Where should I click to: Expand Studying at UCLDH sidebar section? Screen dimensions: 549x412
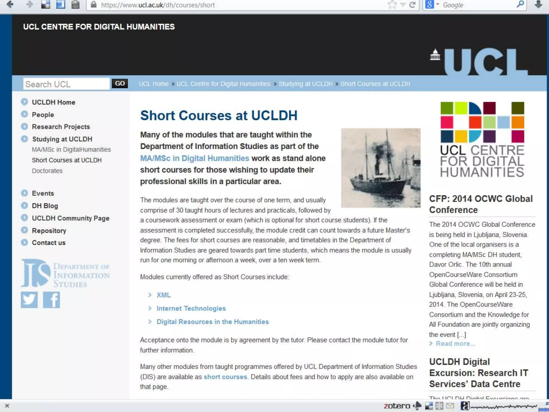(62, 139)
